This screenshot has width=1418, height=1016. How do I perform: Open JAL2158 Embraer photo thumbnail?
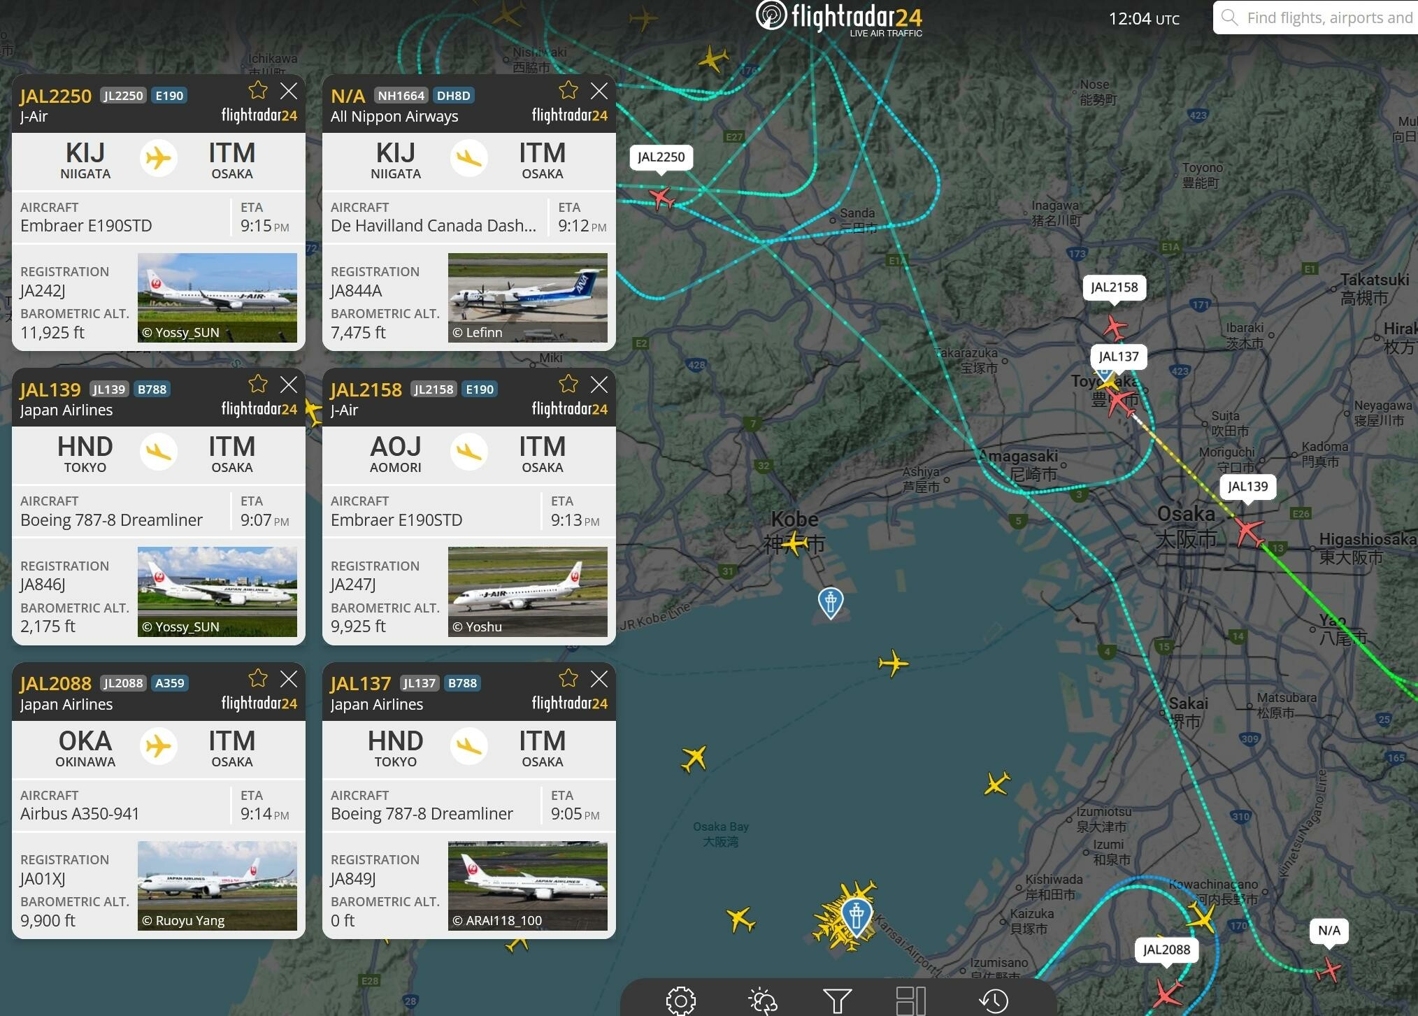(x=528, y=592)
